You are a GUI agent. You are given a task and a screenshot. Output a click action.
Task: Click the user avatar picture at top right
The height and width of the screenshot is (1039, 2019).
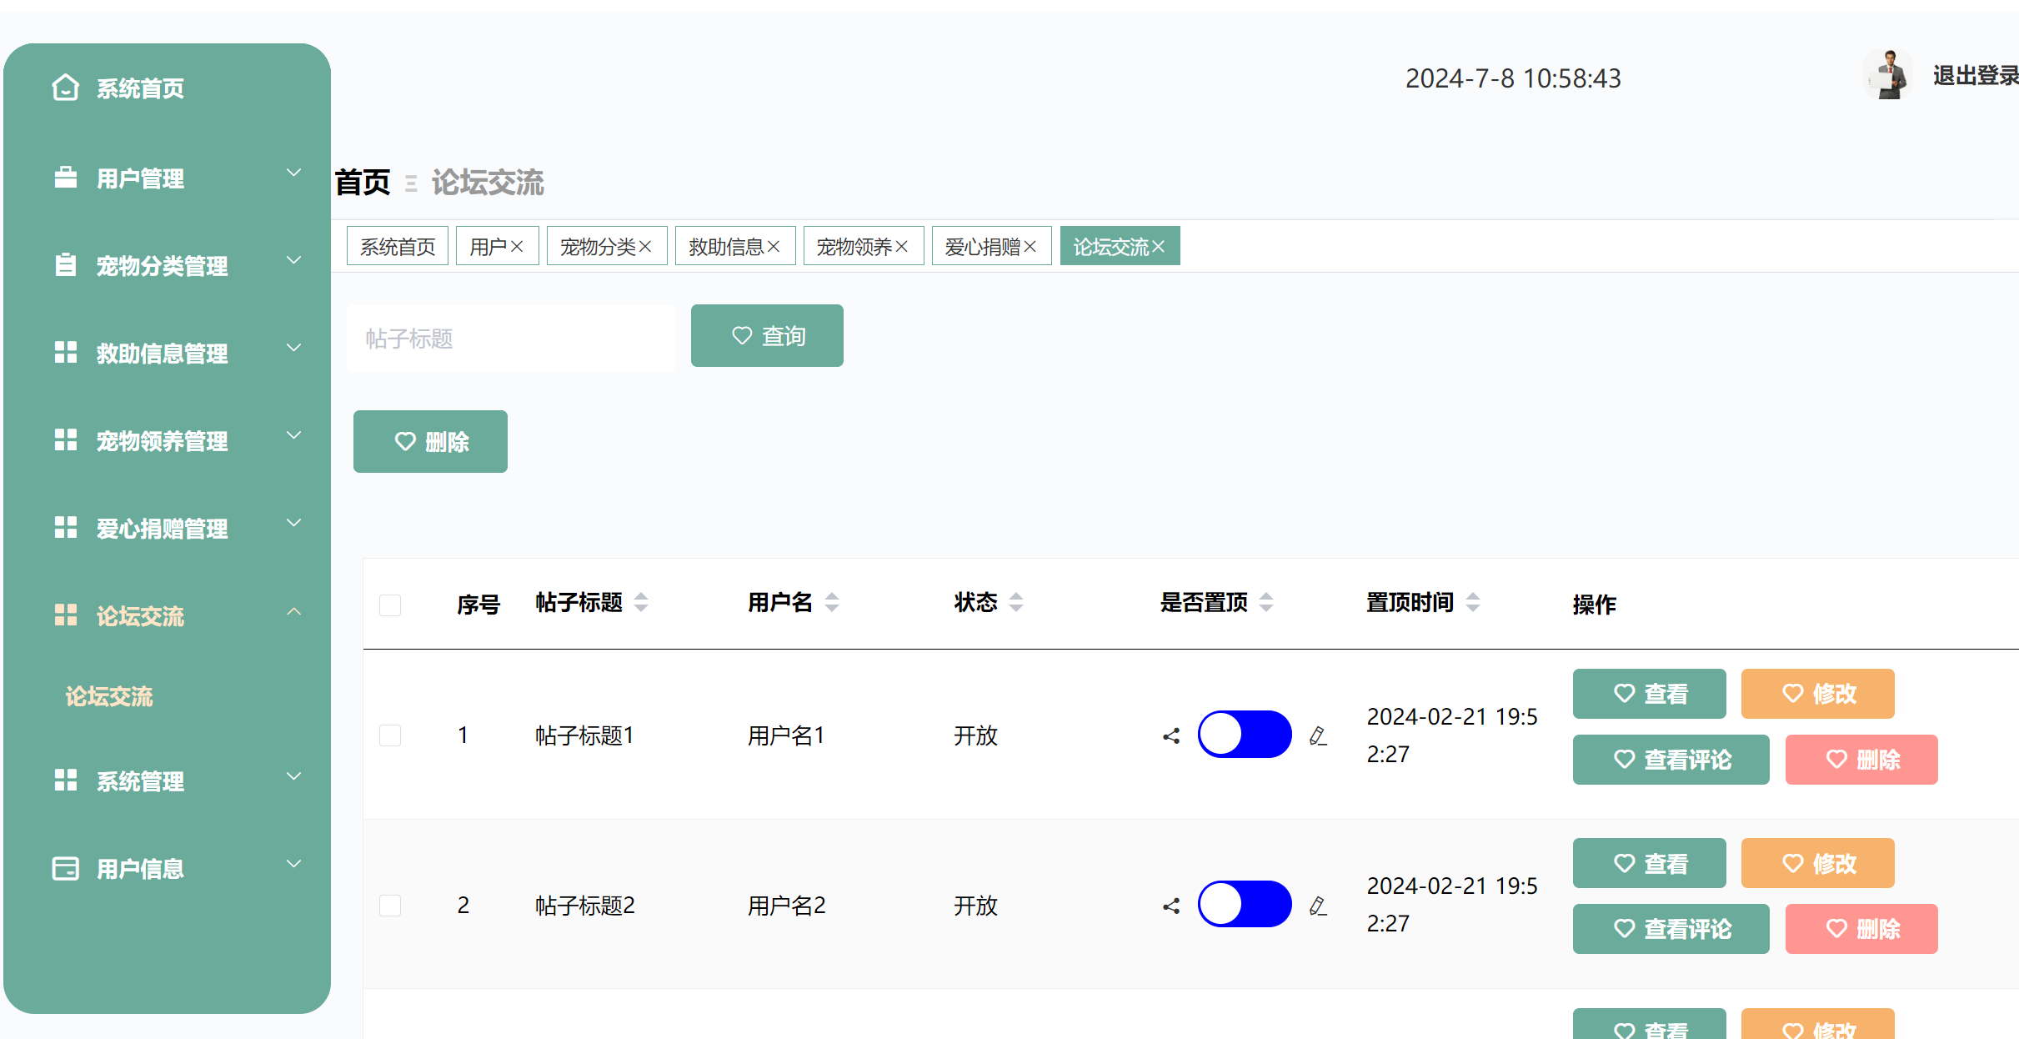pos(1889,75)
